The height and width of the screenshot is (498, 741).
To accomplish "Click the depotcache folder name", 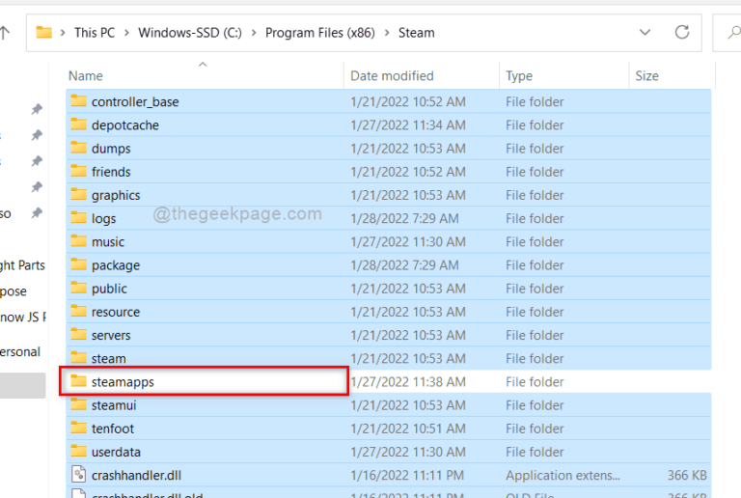I will 125,125.
